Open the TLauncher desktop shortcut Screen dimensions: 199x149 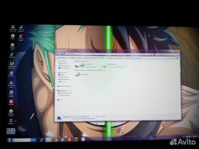click(12, 55)
